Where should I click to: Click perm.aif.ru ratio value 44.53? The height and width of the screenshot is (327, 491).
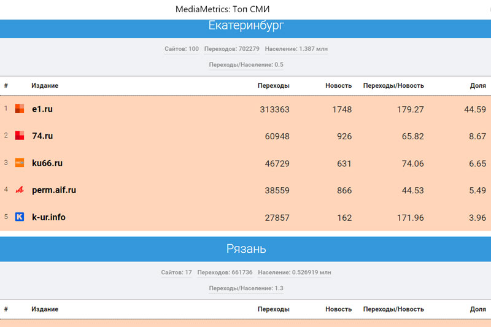pyautogui.click(x=412, y=191)
